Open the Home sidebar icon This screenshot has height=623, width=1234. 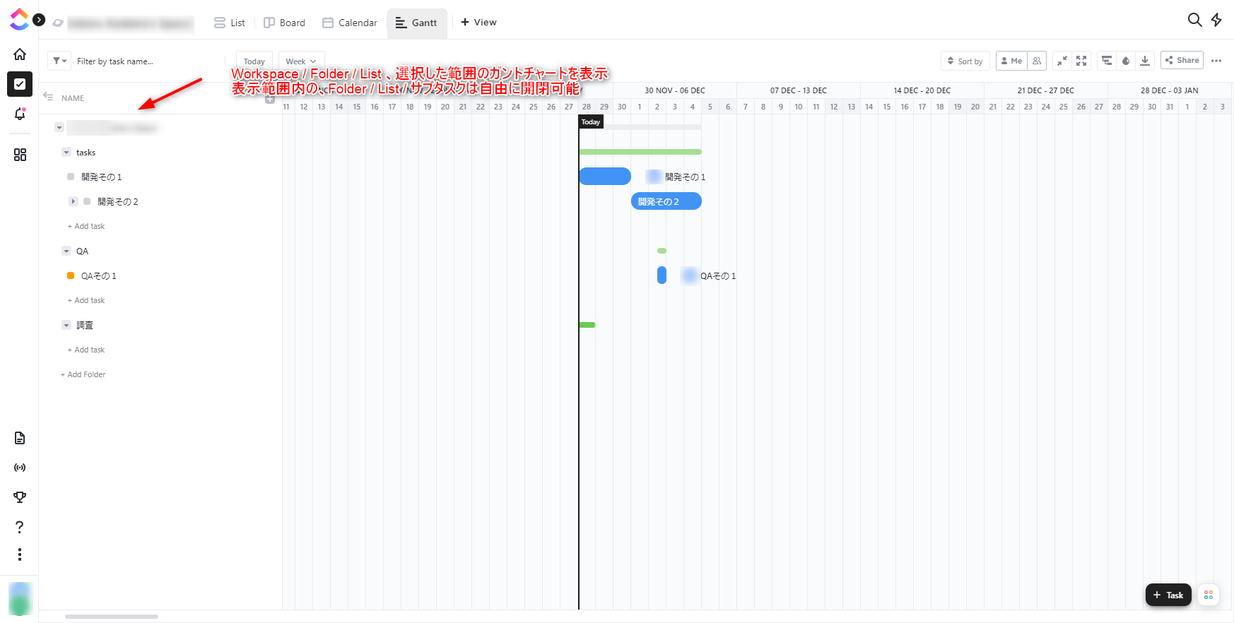click(x=20, y=54)
